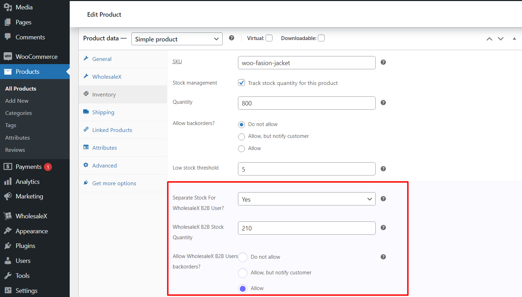Click the Marketing megaphone icon

pos(8,196)
